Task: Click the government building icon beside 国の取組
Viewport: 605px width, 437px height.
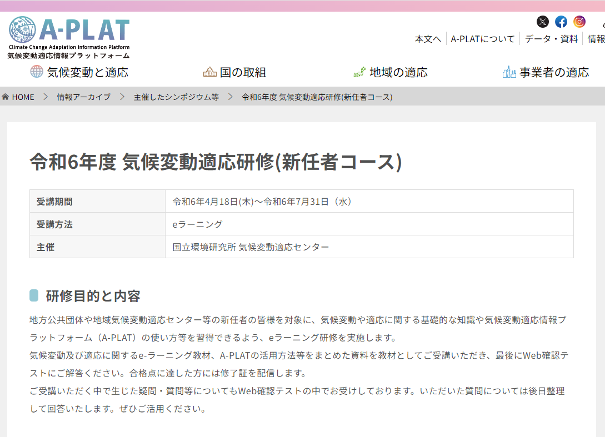Action: point(209,72)
